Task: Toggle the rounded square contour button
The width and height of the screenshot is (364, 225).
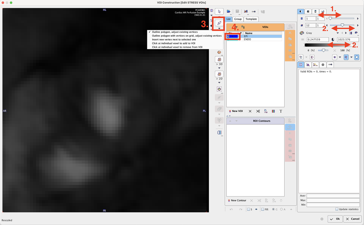Action: (x=356, y=57)
